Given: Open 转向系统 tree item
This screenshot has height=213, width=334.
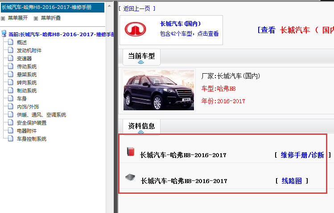Looking at the screenshot, I should [27, 83].
